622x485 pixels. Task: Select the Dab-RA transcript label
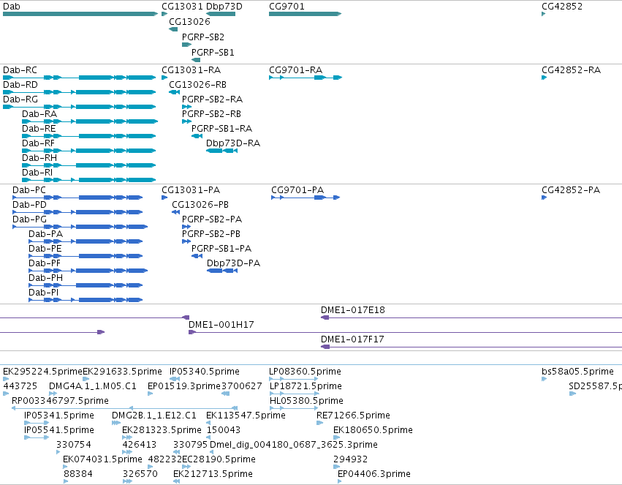(x=39, y=114)
